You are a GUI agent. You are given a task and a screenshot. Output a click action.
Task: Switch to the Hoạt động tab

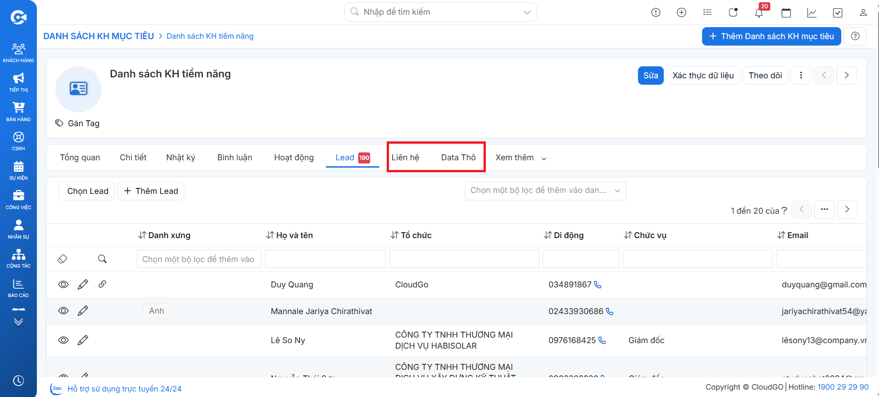(x=294, y=158)
